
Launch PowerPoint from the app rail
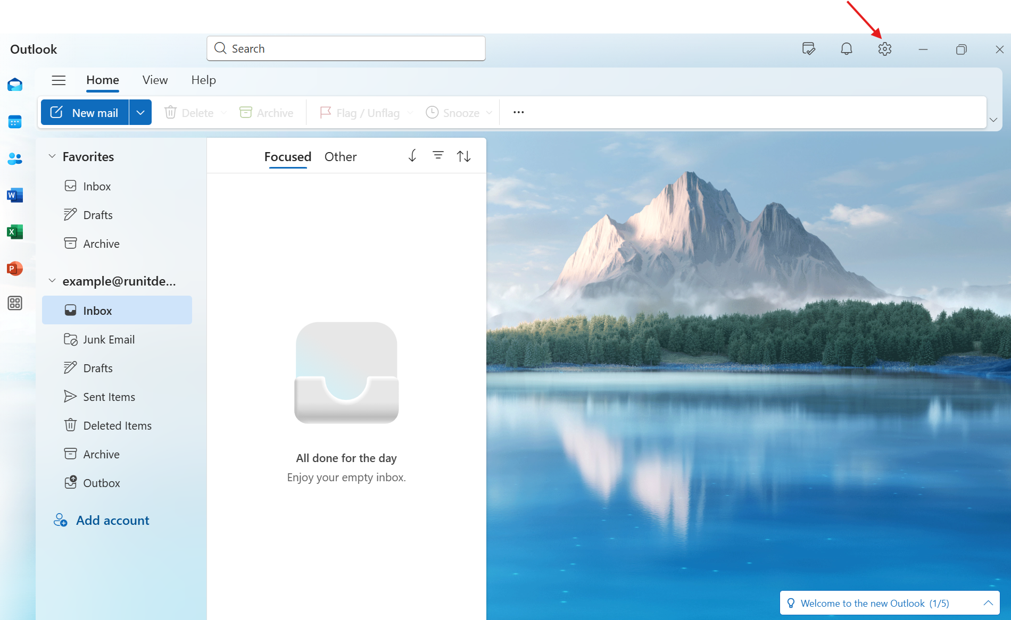click(15, 269)
